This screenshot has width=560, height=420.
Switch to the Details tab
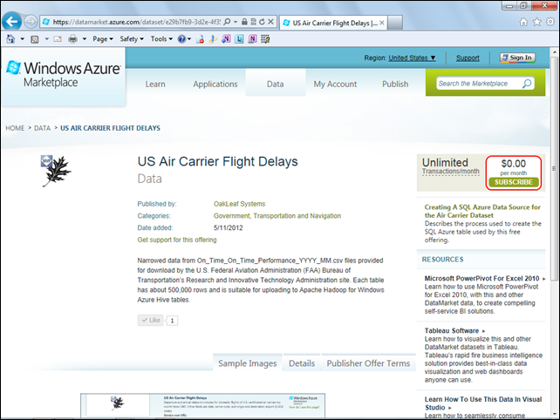coord(302,363)
